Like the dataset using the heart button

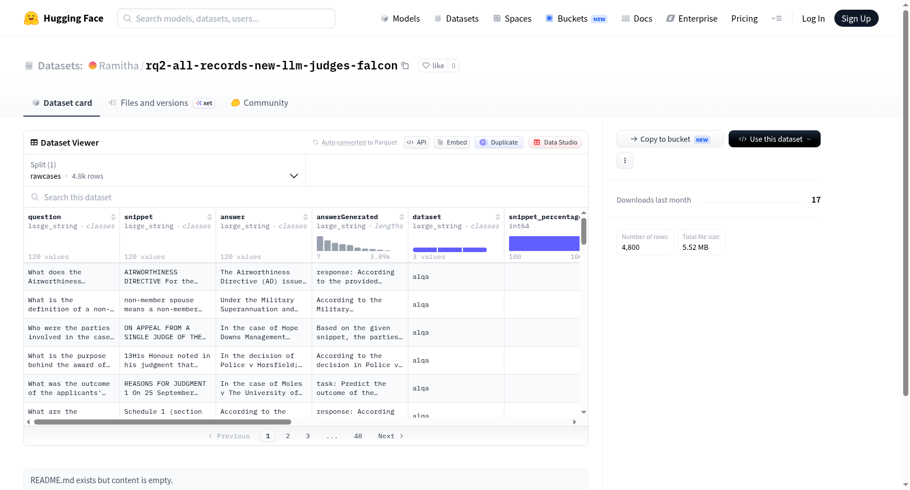tap(433, 65)
